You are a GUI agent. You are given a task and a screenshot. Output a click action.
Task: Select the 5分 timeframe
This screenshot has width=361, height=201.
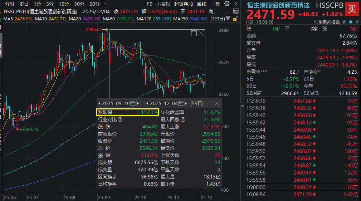[x=50, y=4]
